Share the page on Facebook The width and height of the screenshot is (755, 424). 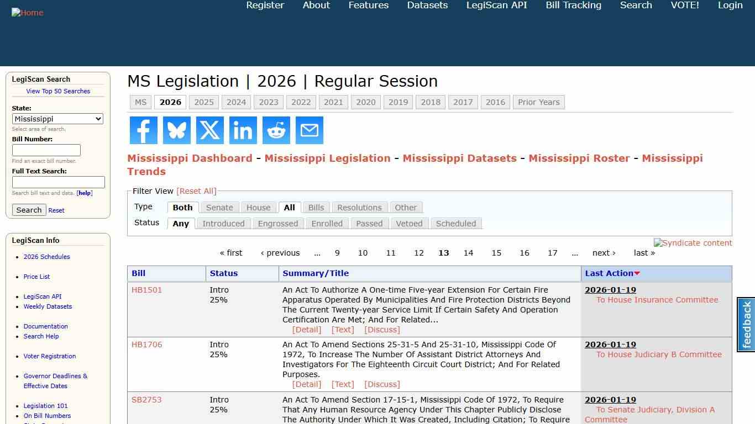[143, 130]
